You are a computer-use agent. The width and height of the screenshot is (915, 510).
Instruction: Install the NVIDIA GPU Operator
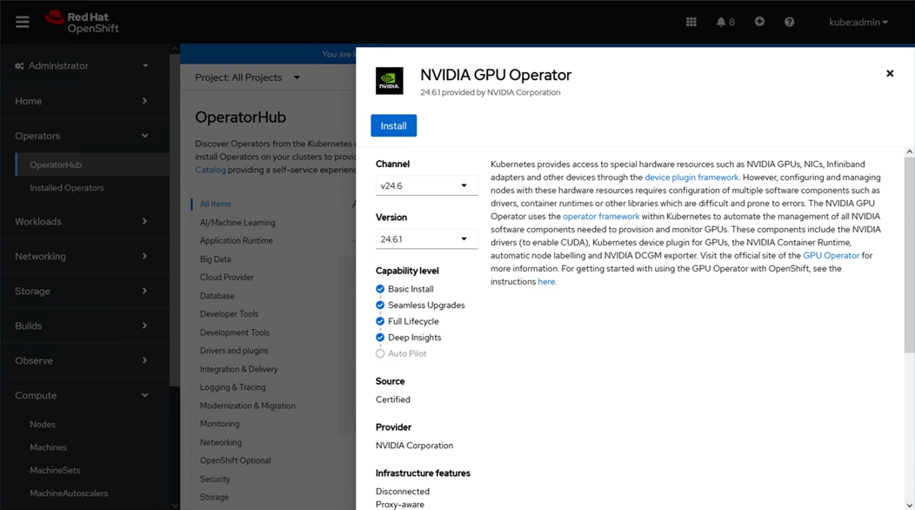(x=393, y=125)
